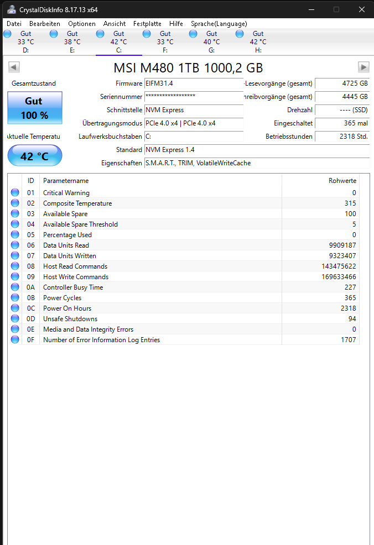The height and width of the screenshot is (545, 374).
Task: Click the Parametername column header
Action: (x=160, y=181)
